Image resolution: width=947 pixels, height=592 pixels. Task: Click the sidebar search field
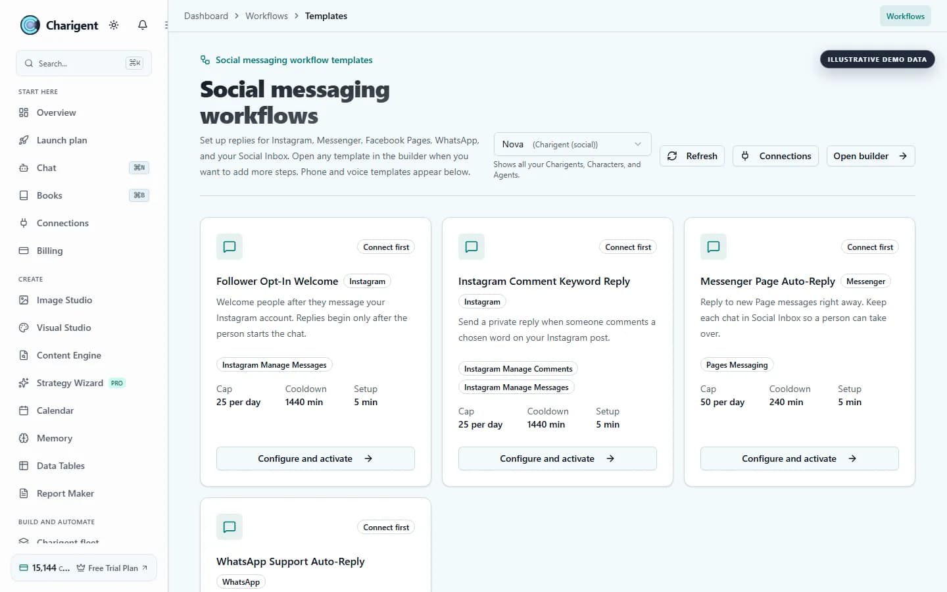coord(84,63)
